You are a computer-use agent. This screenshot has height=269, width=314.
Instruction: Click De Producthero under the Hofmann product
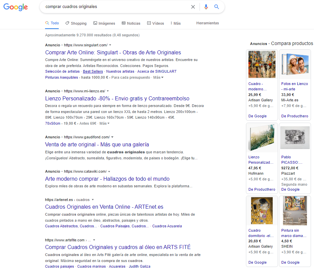point(262,189)
